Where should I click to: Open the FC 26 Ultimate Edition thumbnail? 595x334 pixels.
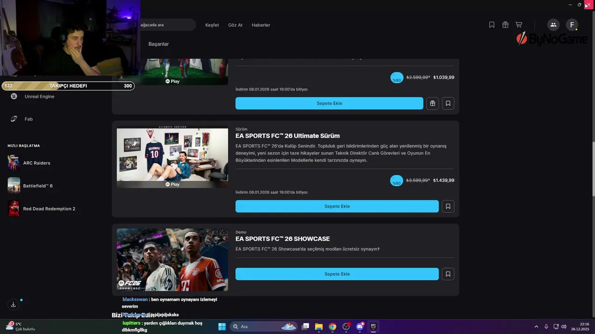tap(172, 158)
